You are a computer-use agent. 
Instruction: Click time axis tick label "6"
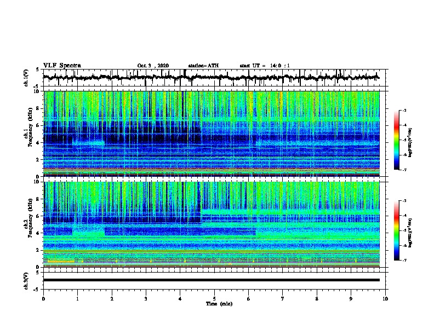(x=249, y=299)
